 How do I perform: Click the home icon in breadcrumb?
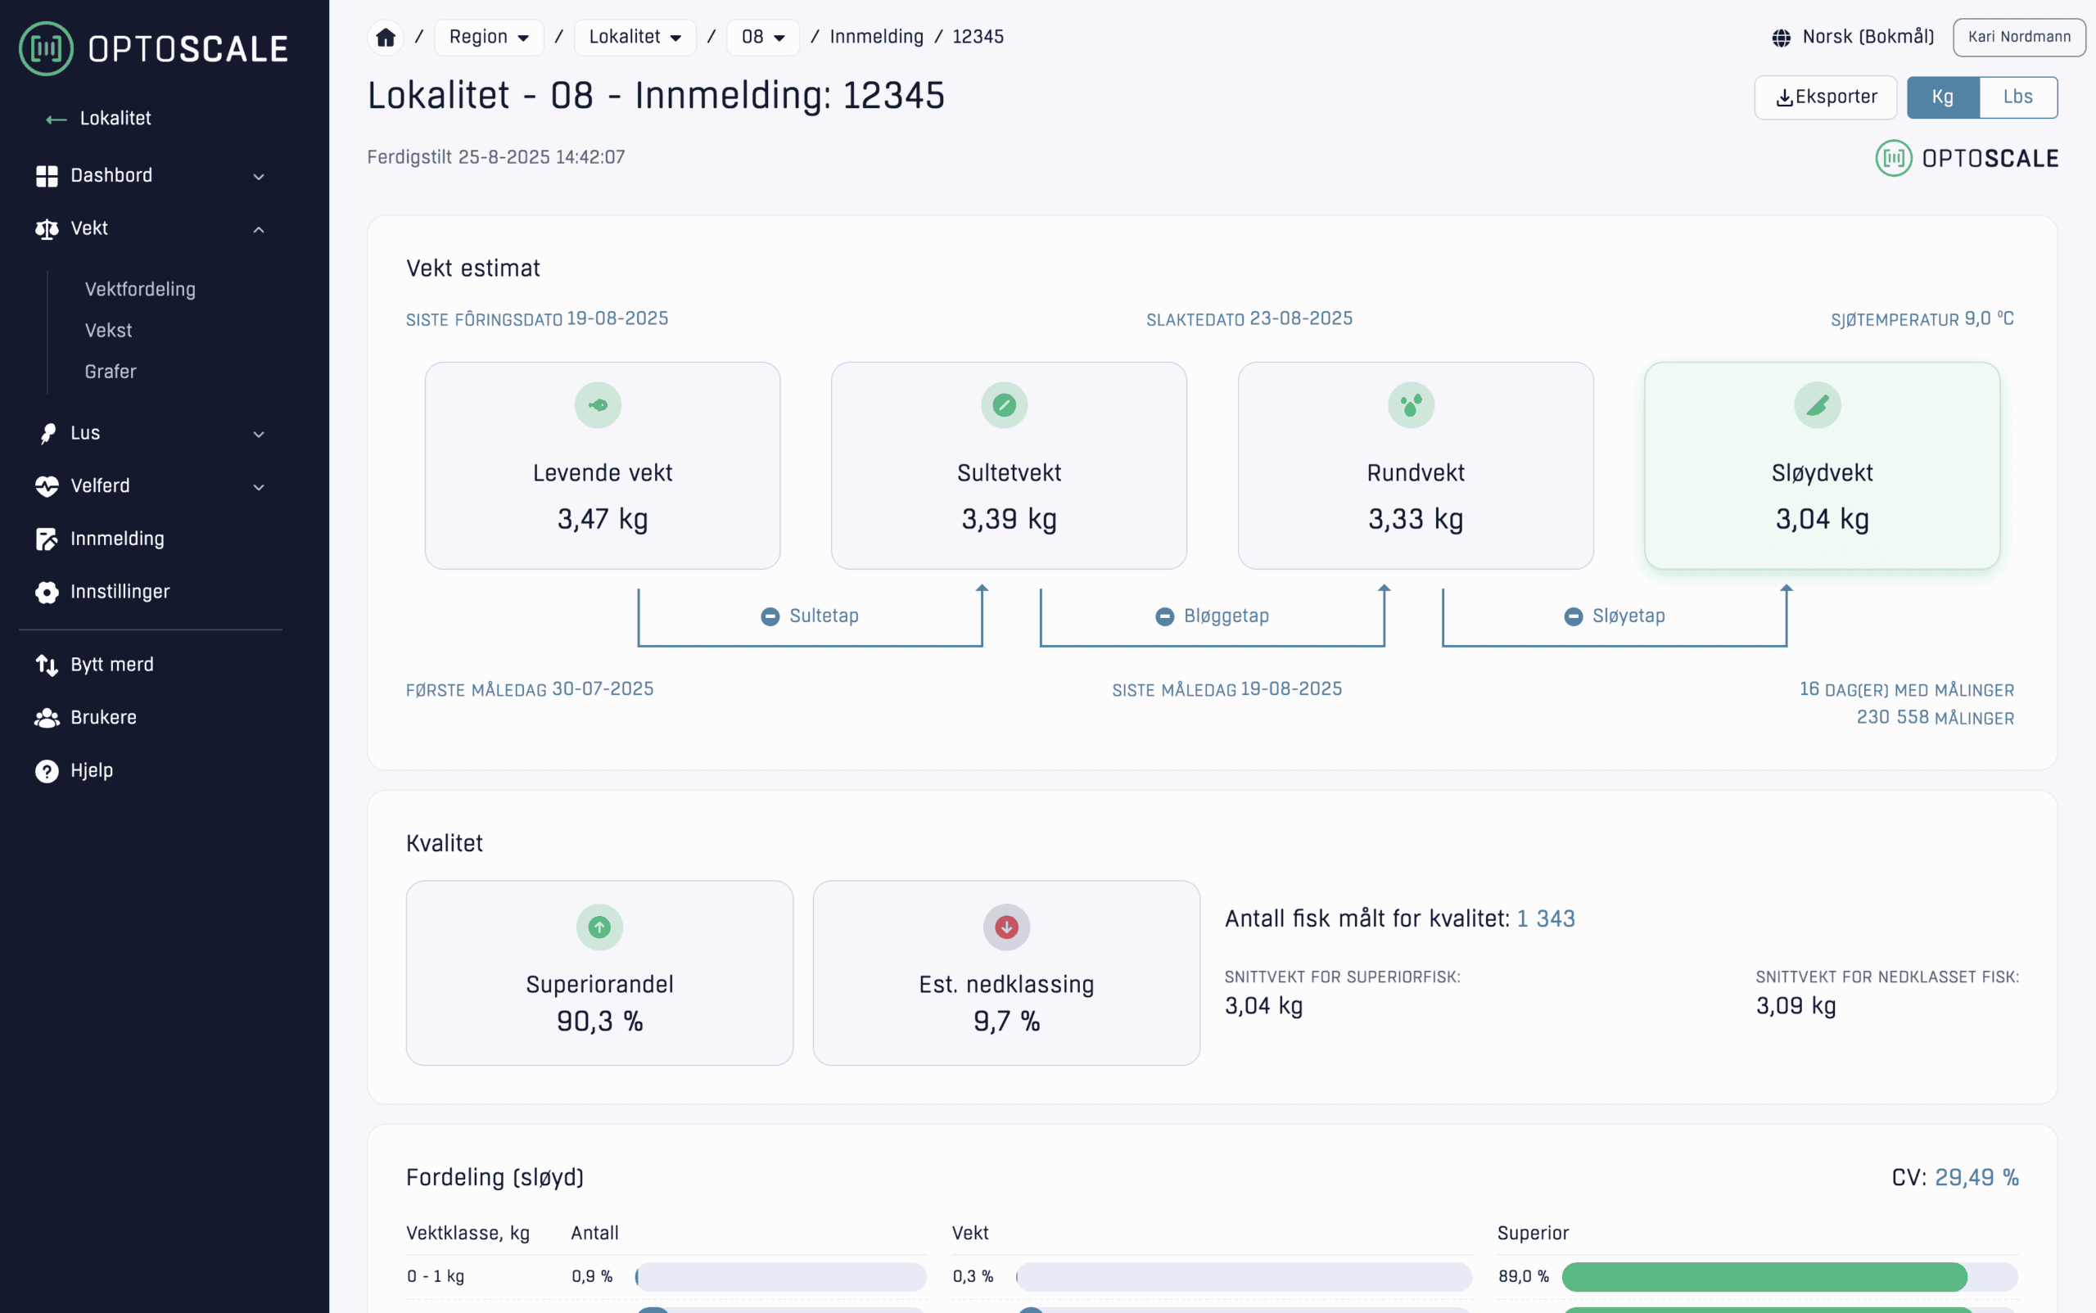(x=386, y=38)
